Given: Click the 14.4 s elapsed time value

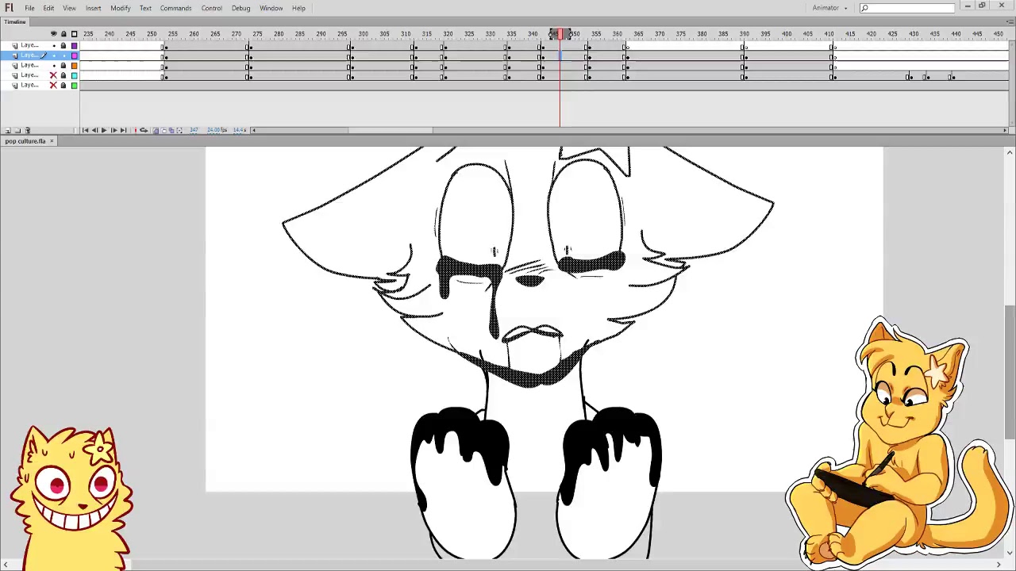Looking at the screenshot, I should (238, 130).
